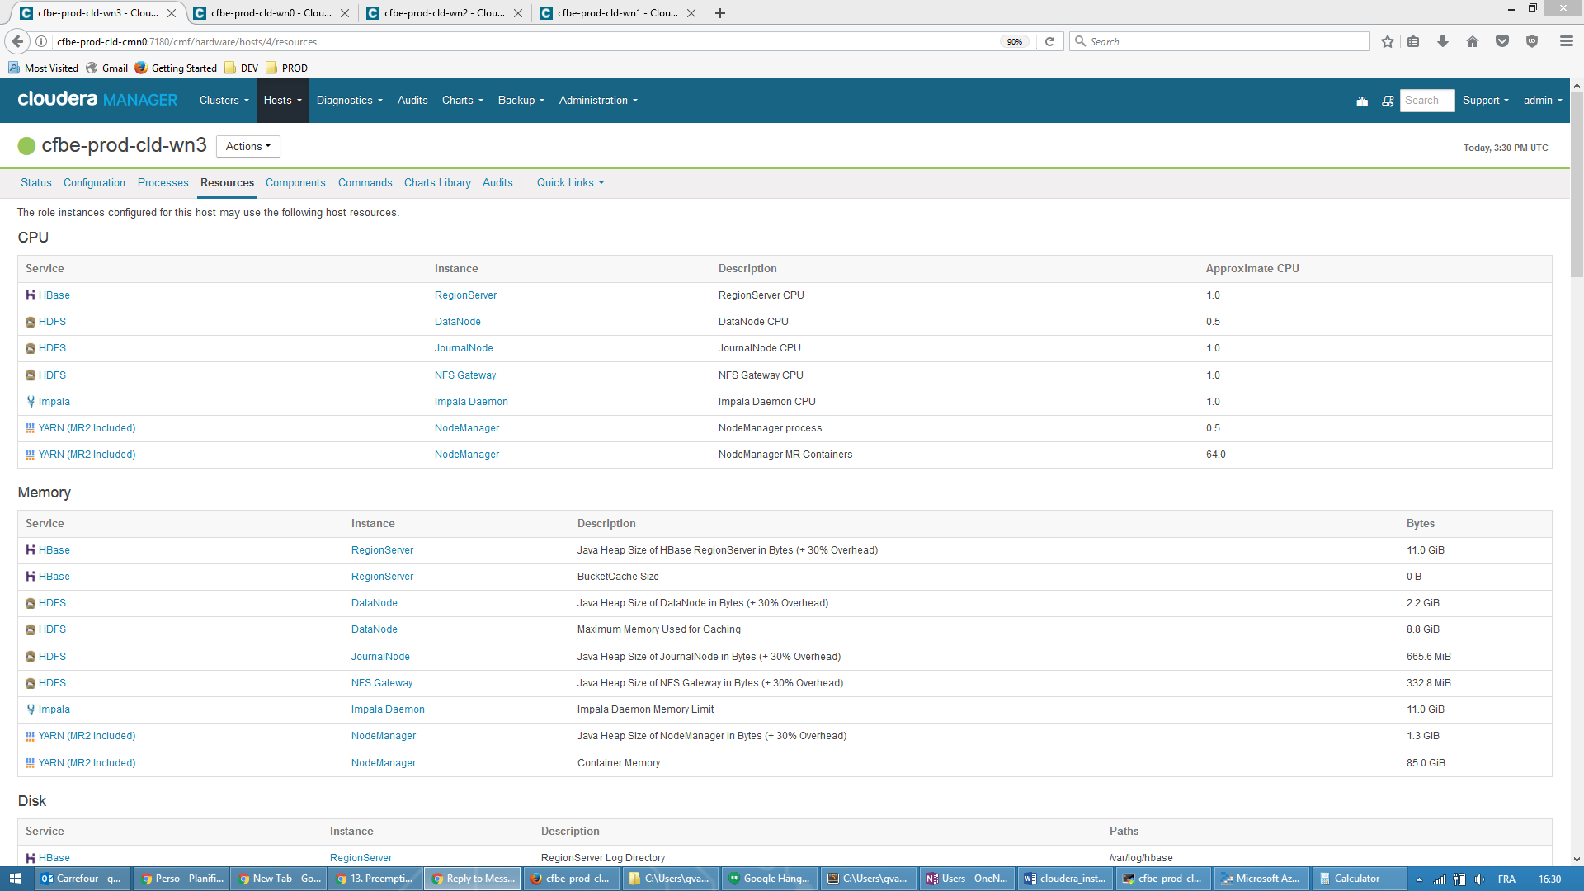Click the browser bookmark star icon
This screenshot has height=891, width=1584.
coord(1387,41)
